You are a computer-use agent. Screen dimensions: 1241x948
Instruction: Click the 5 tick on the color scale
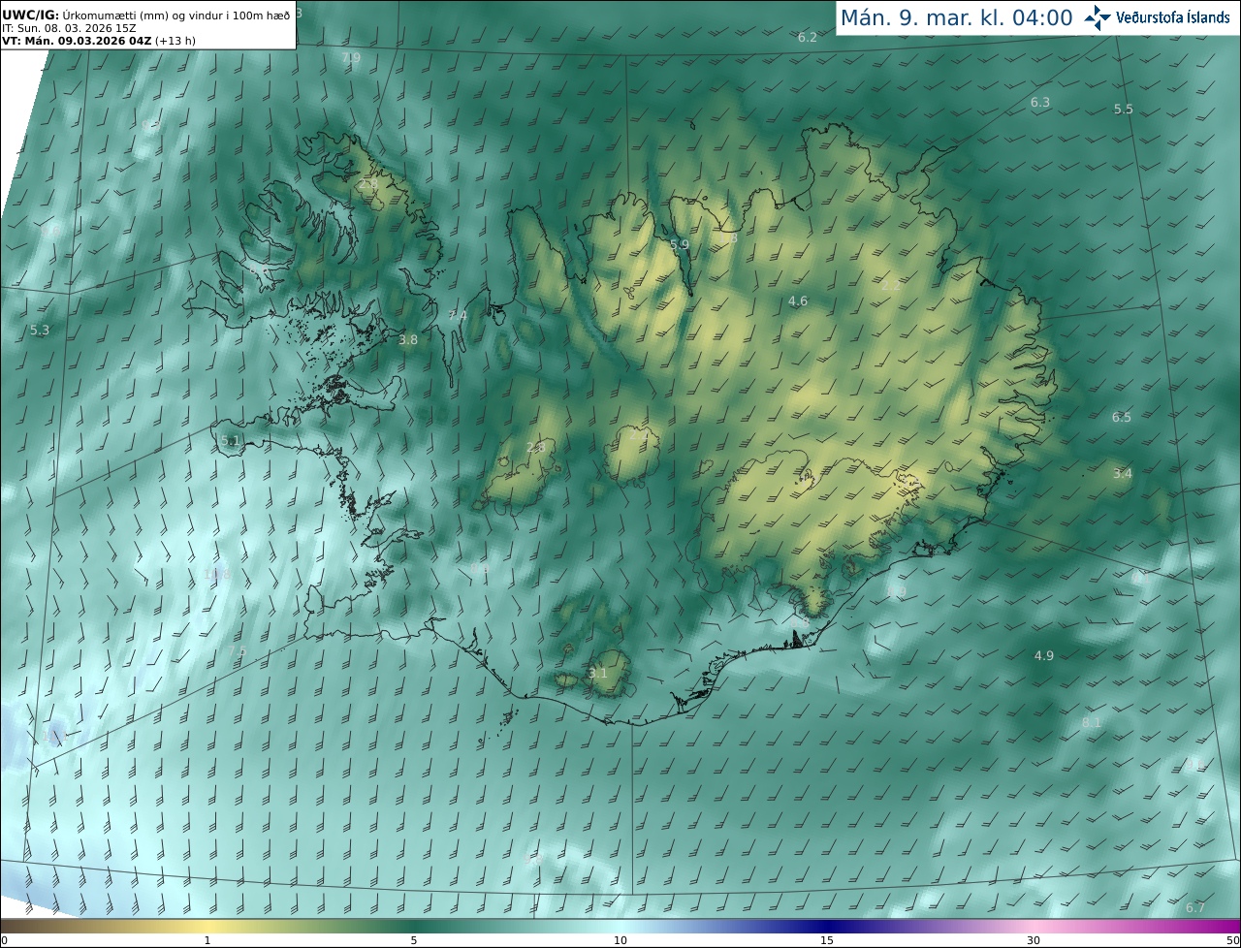pyautogui.click(x=413, y=940)
